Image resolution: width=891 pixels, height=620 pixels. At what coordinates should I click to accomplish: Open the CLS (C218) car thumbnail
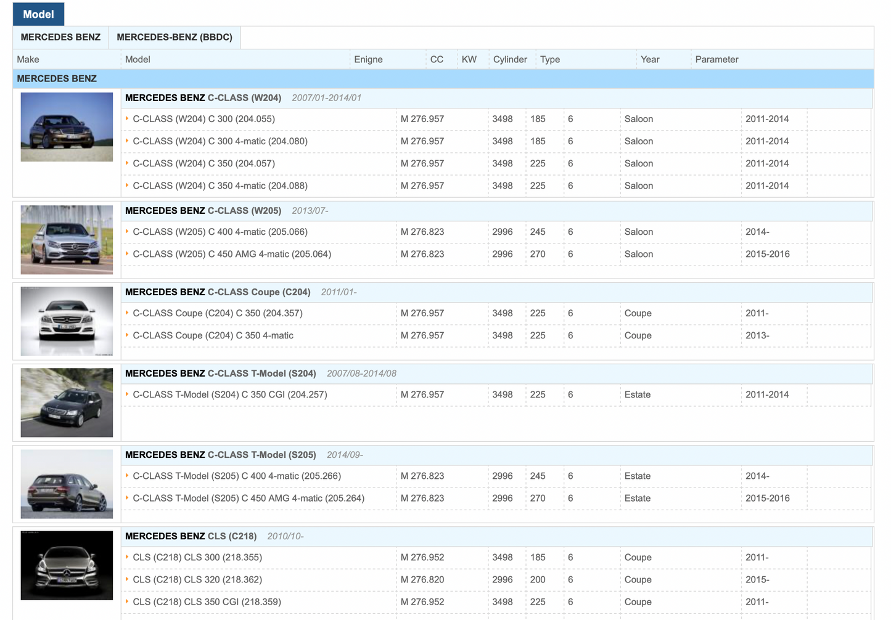pos(67,565)
